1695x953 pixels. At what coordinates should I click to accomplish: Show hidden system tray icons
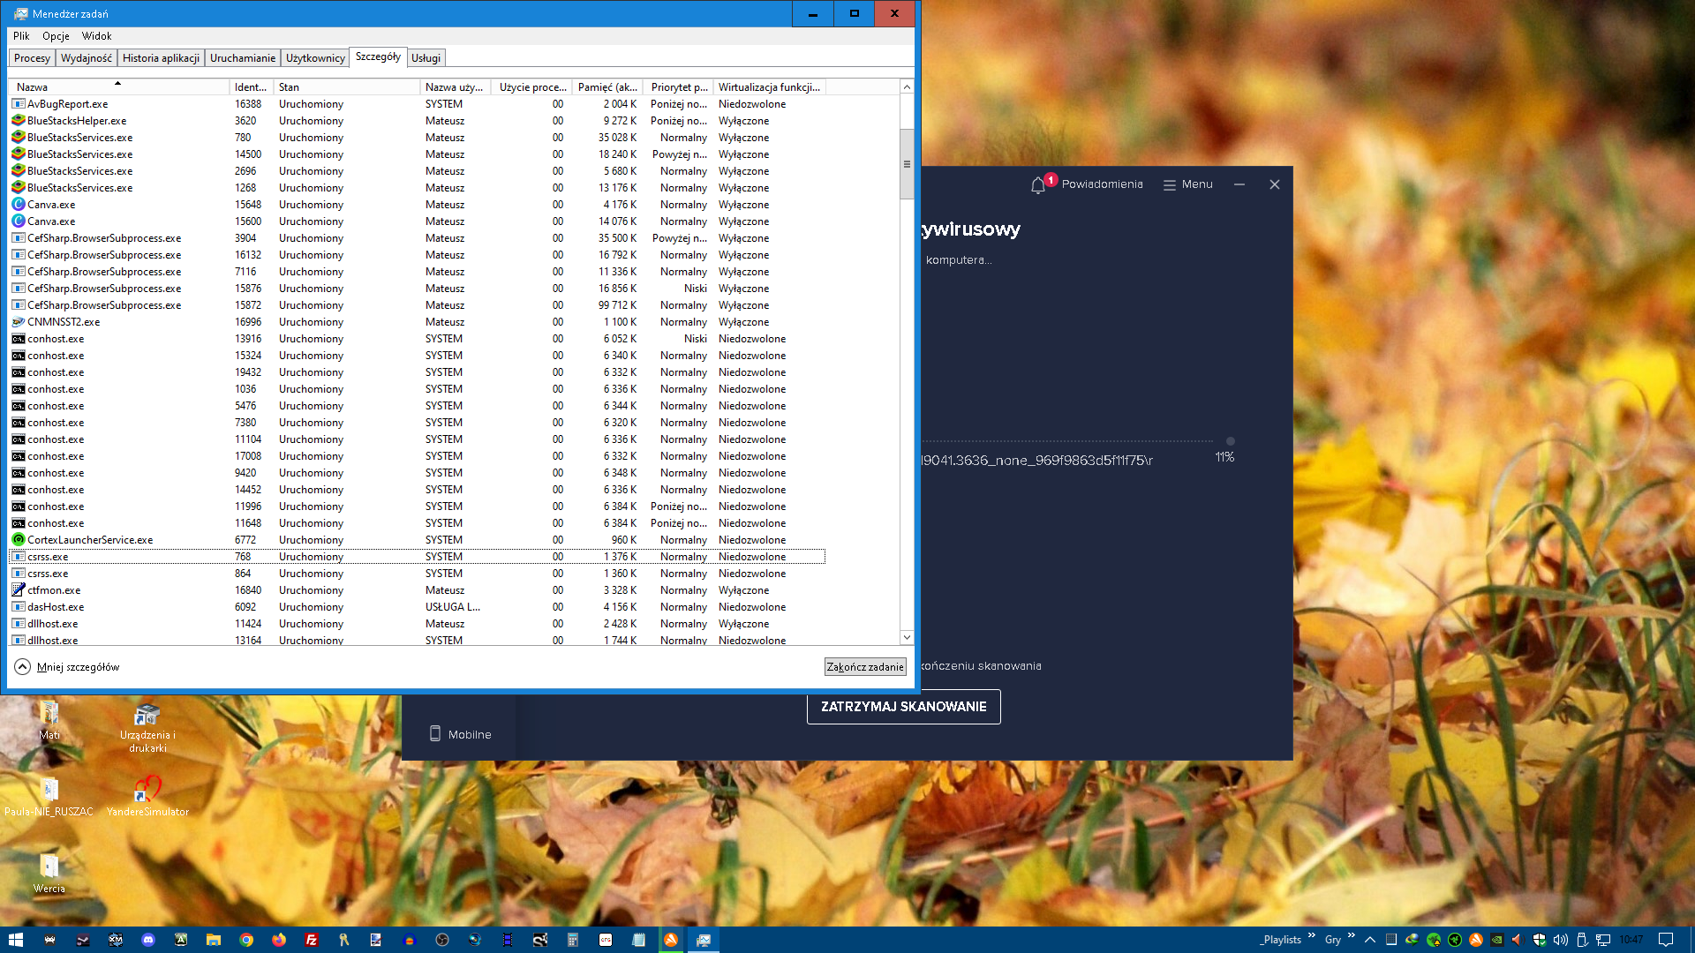click(x=1369, y=940)
